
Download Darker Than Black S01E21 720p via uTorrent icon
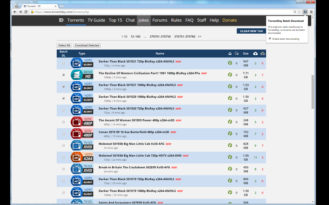(x=230, y=63)
